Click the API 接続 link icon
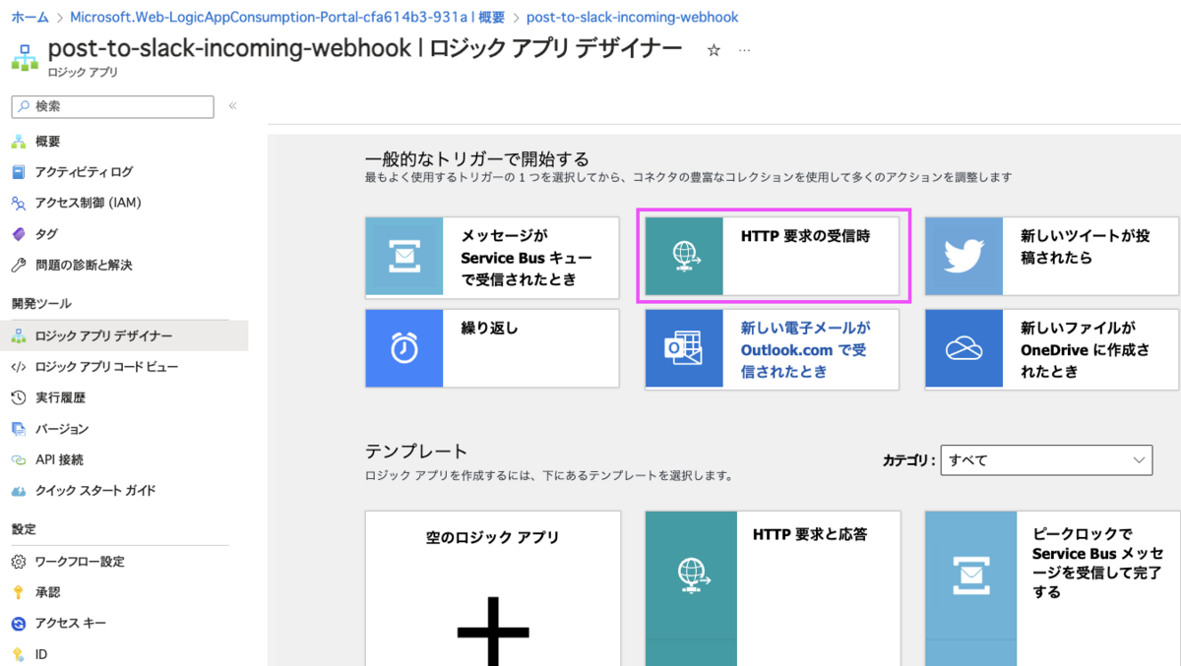This screenshot has height=666, width=1181. click(x=19, y=459)
